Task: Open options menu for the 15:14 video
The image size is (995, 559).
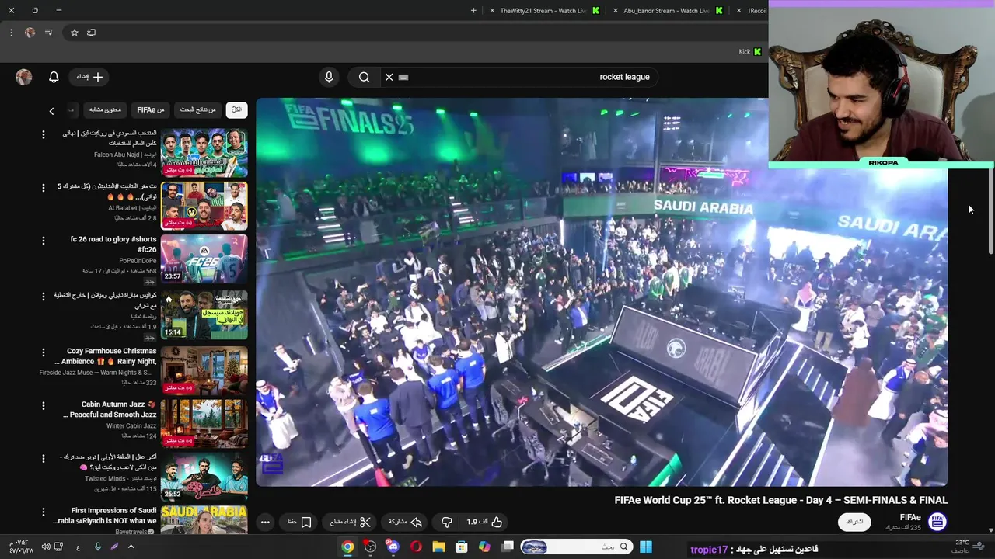Action: [44, 297]
